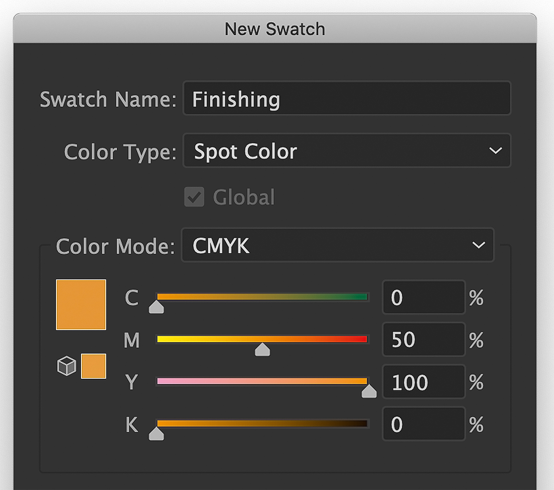Click the small orange in-gamut swatch

coord(93,366)
